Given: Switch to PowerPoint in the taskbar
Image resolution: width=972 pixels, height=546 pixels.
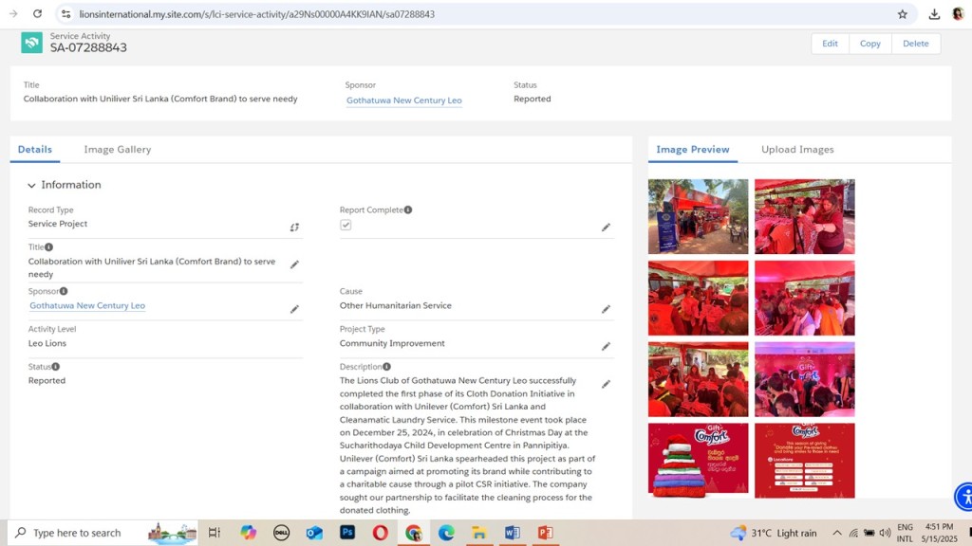Looking at the screenshot, I should (545, 533).
